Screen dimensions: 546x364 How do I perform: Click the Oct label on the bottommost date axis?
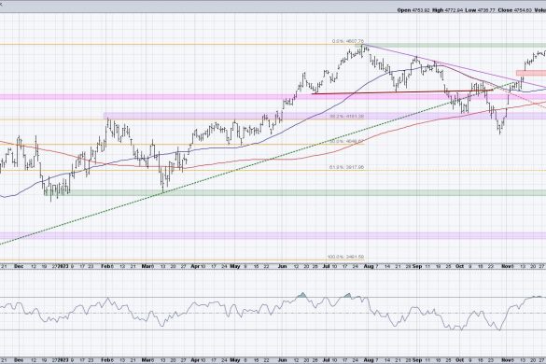pos(459,360)
